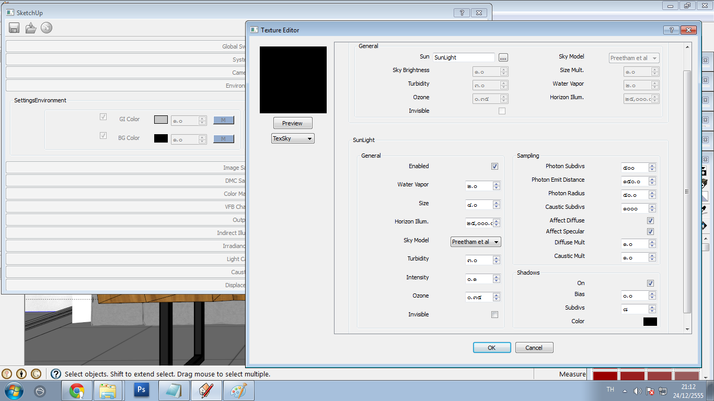The width and height of the screenshot is (714, 401).
Task: Expand the Global Switches rollout bar
Action: coord(125,46)
